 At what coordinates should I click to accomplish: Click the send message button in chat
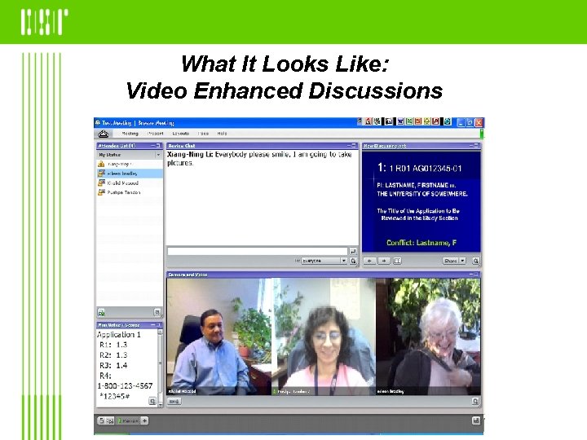click(x=353, y=252)
